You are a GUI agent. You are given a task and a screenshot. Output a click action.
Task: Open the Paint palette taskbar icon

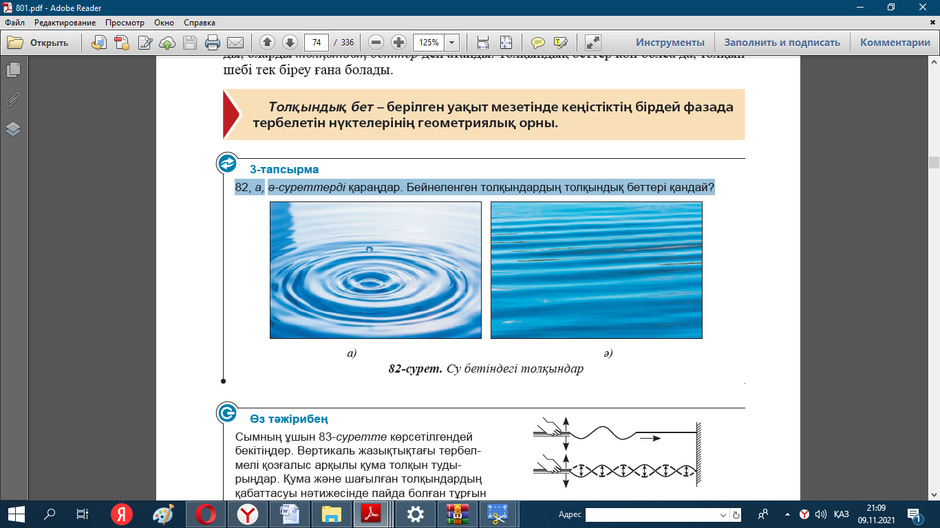163,514
